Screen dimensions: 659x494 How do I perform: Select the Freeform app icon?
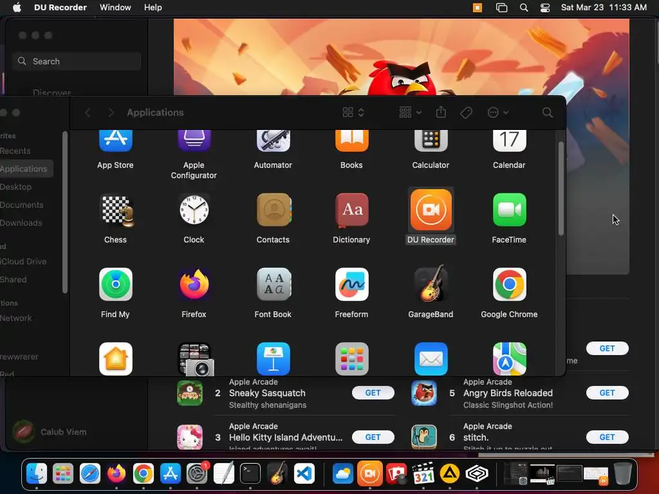tap(352, 284)
